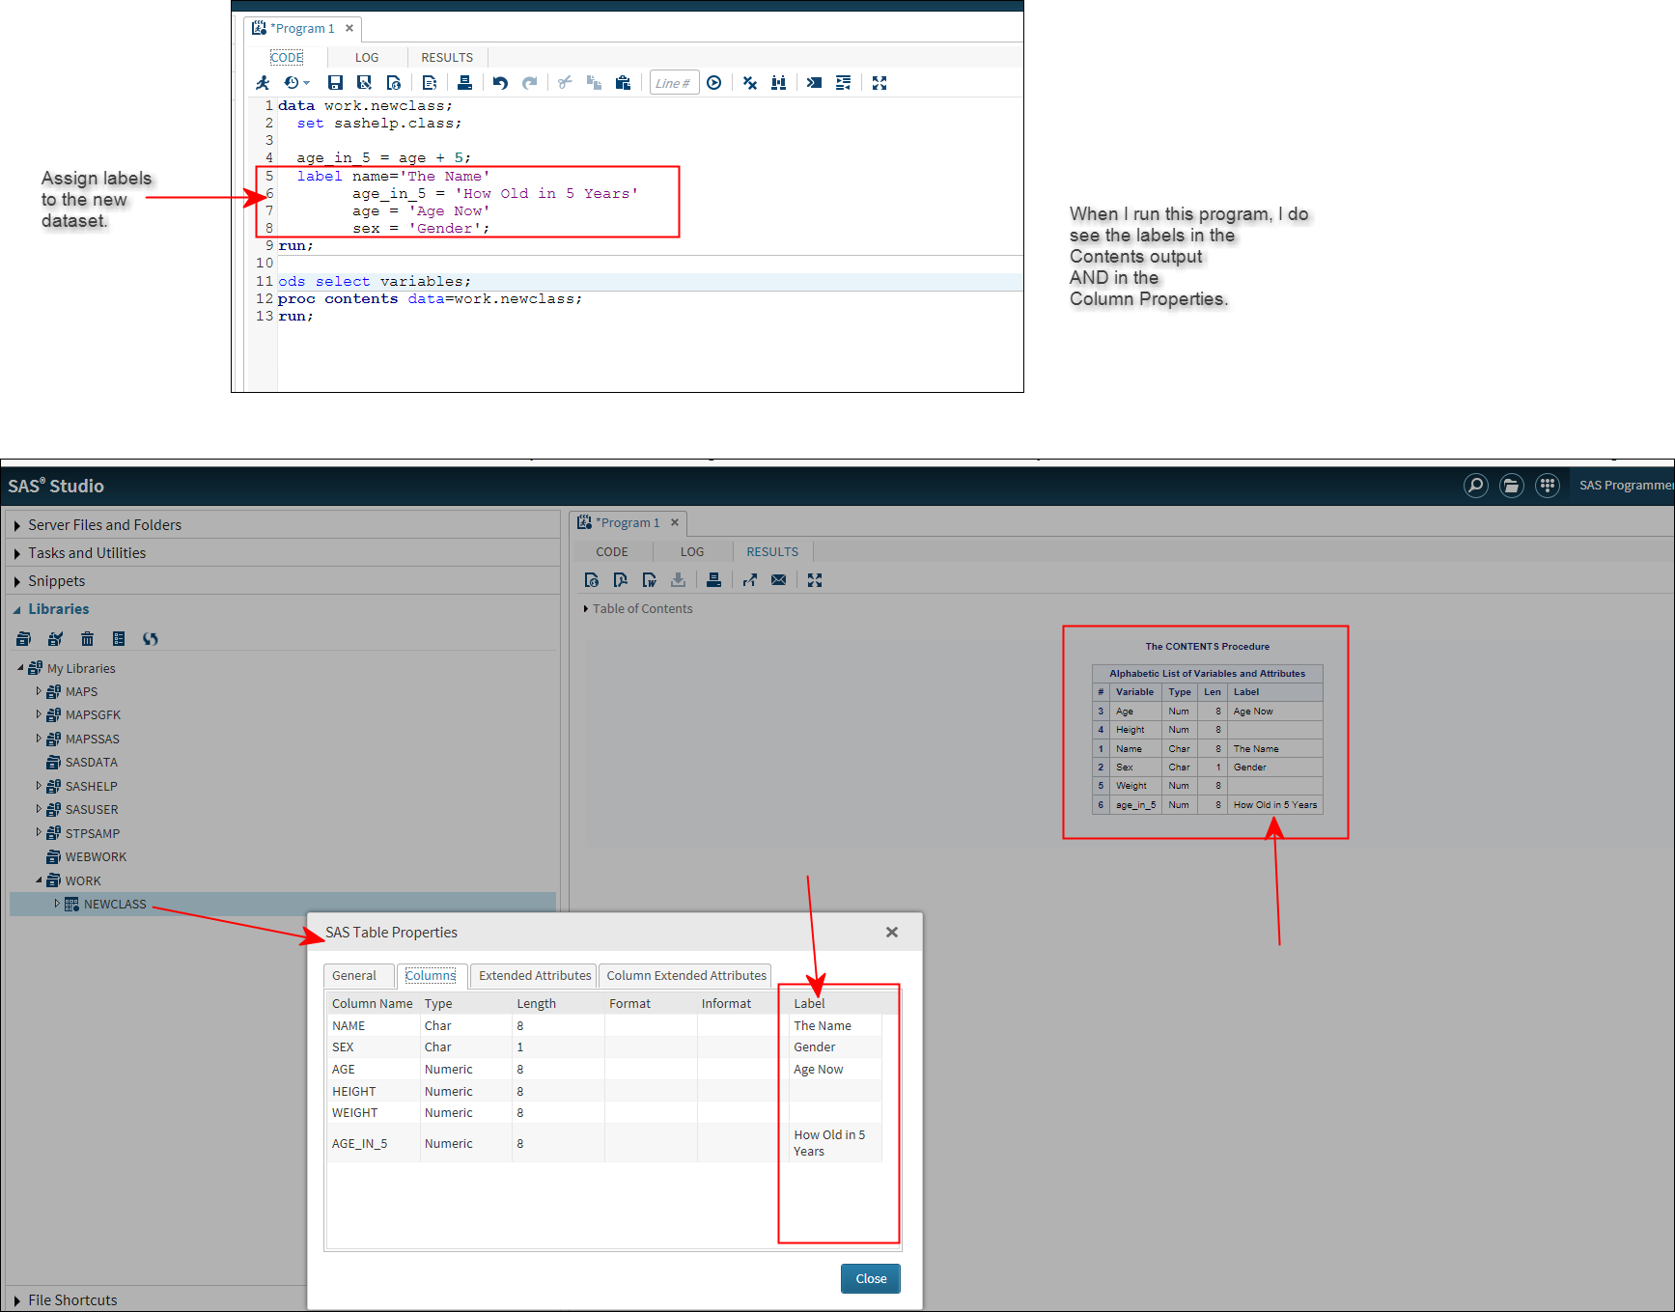
Task: Click the Save As icon in code toolbar
Action: pyautogui.click(x=364, y=83)
